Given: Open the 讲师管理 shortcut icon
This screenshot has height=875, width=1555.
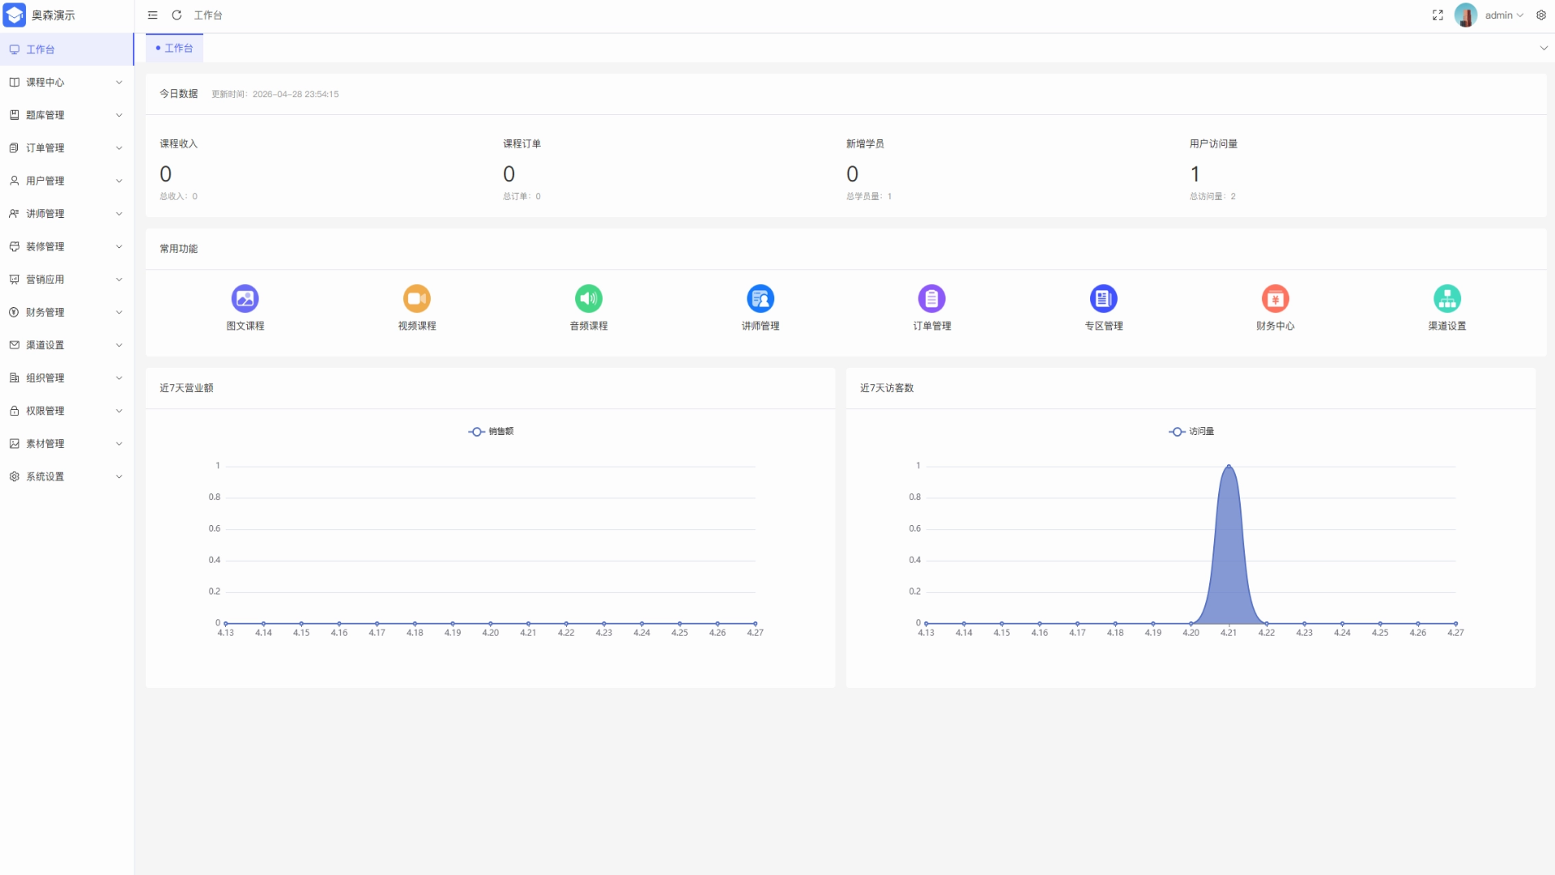Looking at the screenshot, I should (760, 299).
